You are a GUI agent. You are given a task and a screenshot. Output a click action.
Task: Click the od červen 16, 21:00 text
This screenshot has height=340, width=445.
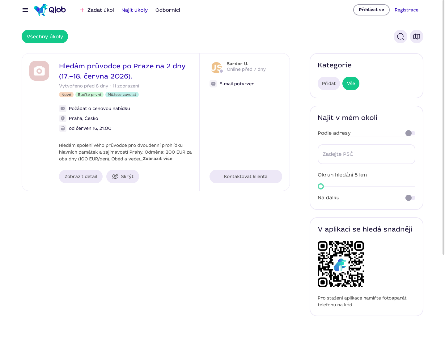point(90,128)
